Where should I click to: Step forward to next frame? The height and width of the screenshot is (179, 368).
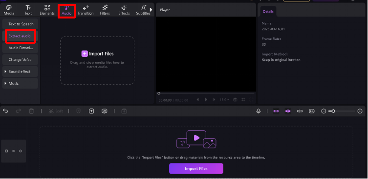tap(214, 100)
